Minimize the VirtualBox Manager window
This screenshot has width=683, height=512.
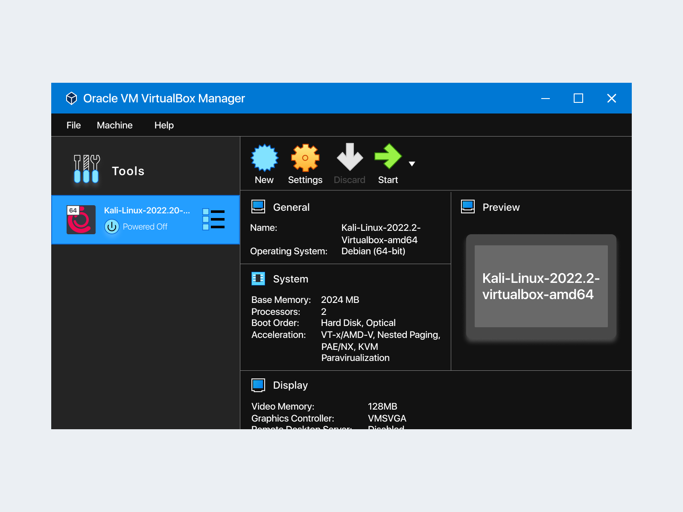pyautogui.click(x=546, y=98)
